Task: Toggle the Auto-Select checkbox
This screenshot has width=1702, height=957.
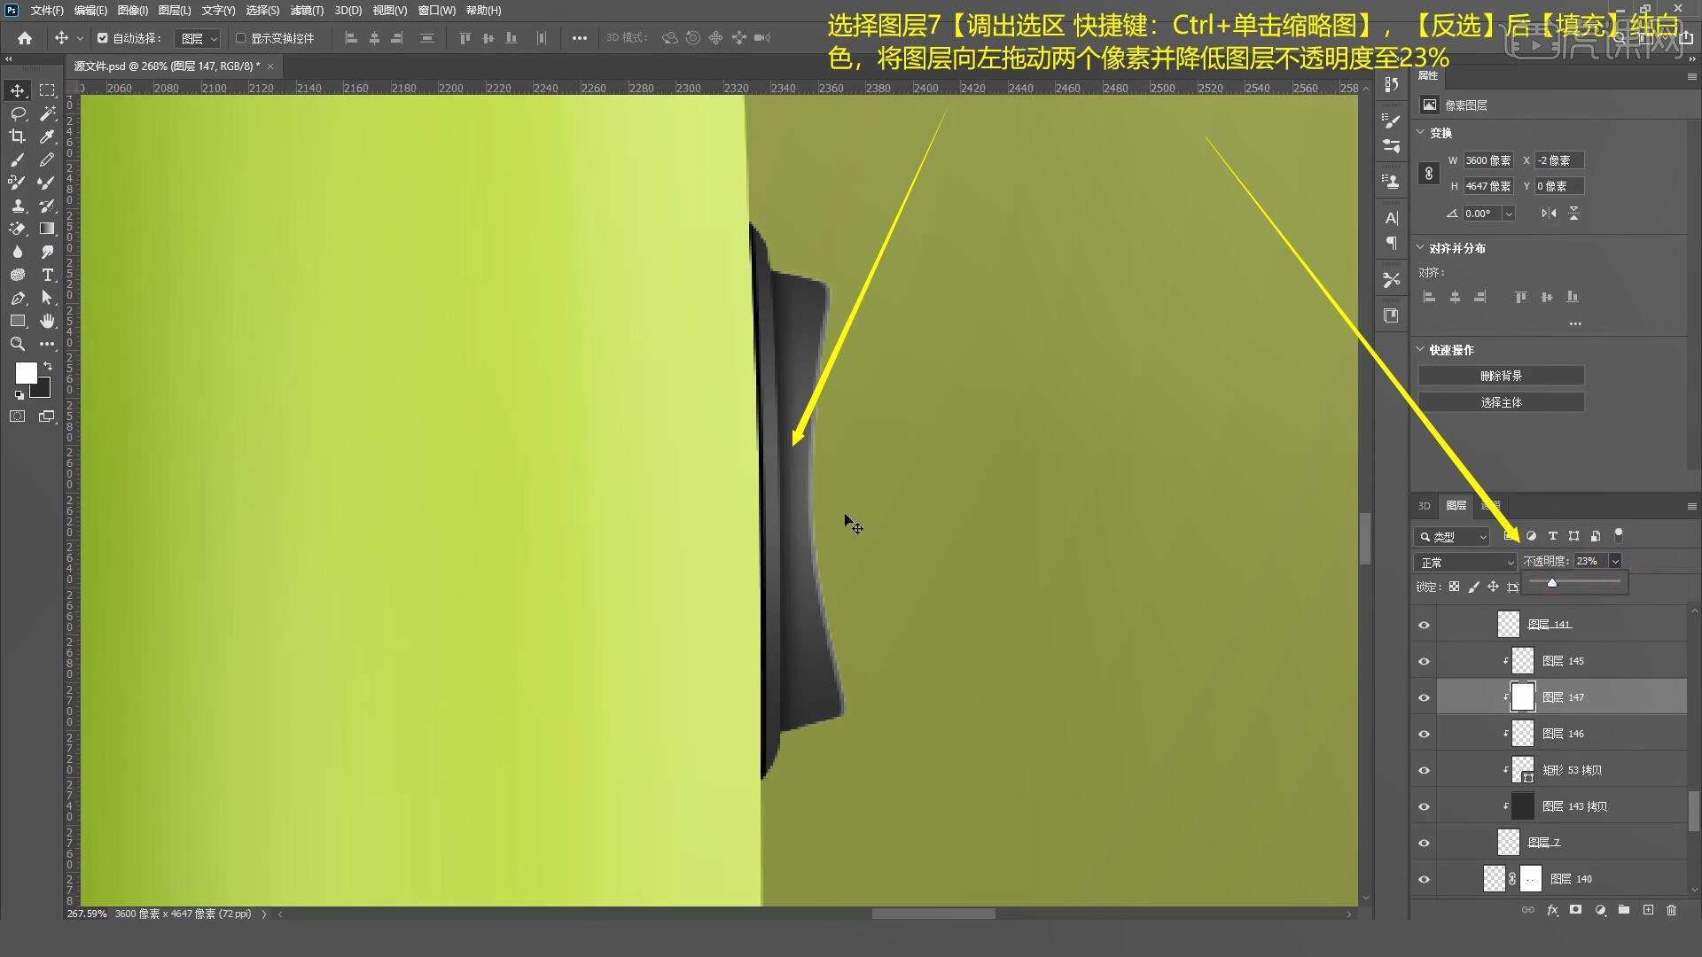Action: [103, 38]
